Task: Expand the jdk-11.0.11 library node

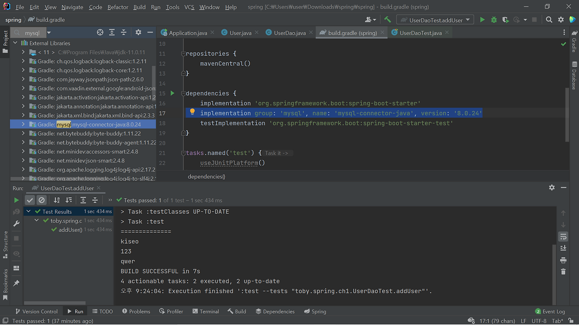Action: point(23,52)
